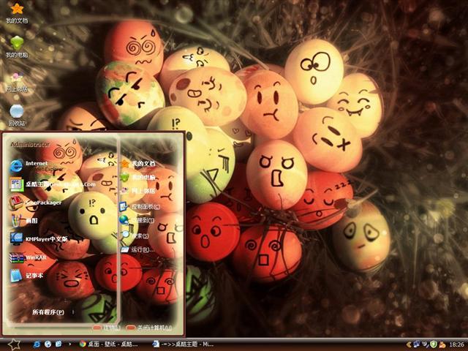
Task: Click the third quick launch icon
Action: tap(58, 344)
